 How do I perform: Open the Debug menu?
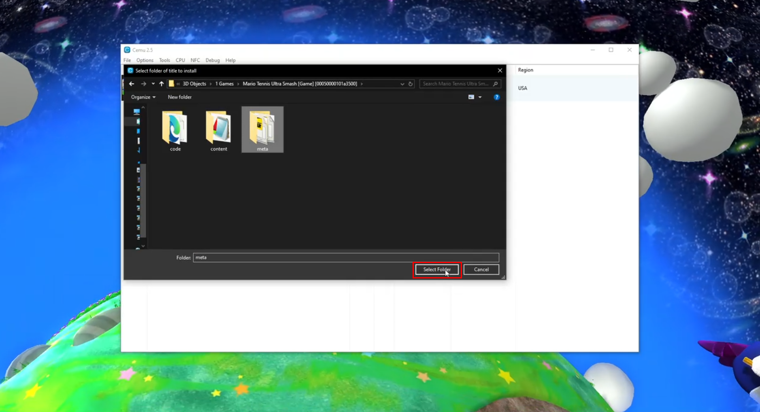(x=212, y=60)
